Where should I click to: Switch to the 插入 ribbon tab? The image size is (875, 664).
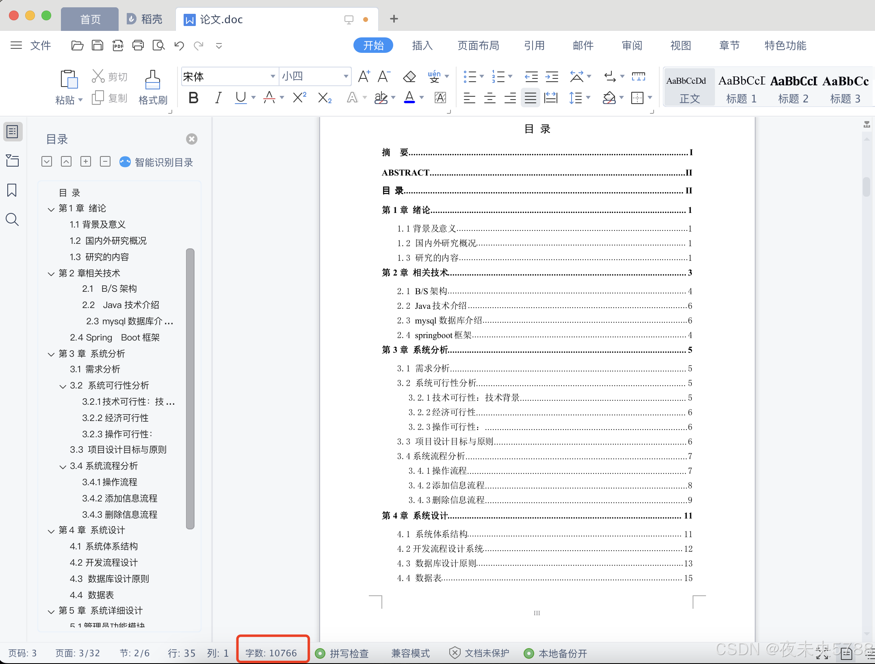click(422, 46)
